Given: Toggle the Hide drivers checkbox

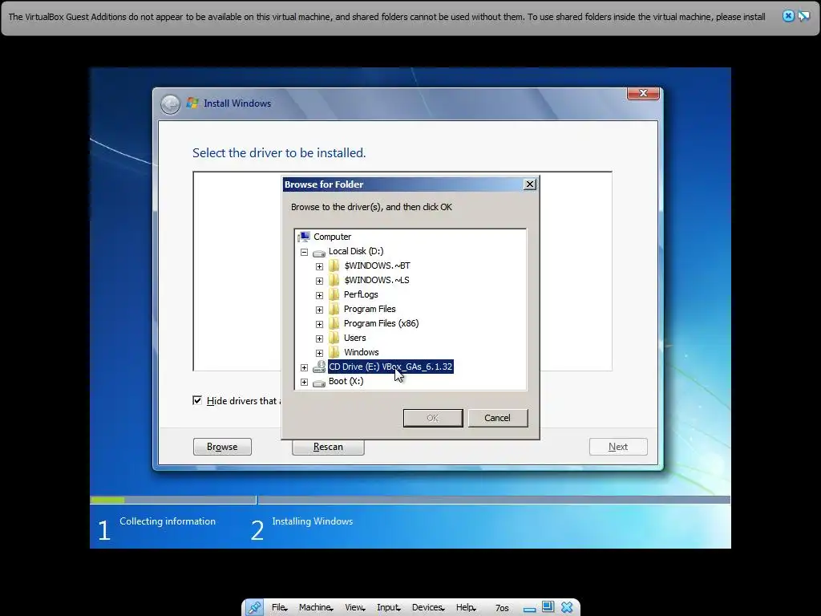Looking at the screenshot, I should (197, 401).
